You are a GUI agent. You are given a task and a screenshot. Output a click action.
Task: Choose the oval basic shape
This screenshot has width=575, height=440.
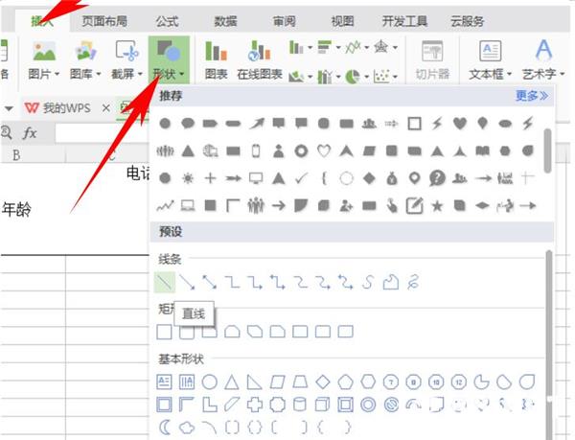coord(209,382)
